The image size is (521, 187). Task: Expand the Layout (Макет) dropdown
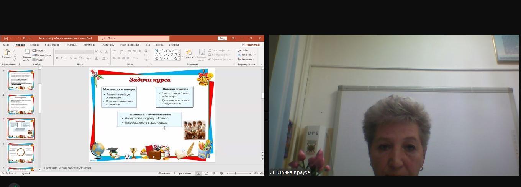click(x=39, y=50)
